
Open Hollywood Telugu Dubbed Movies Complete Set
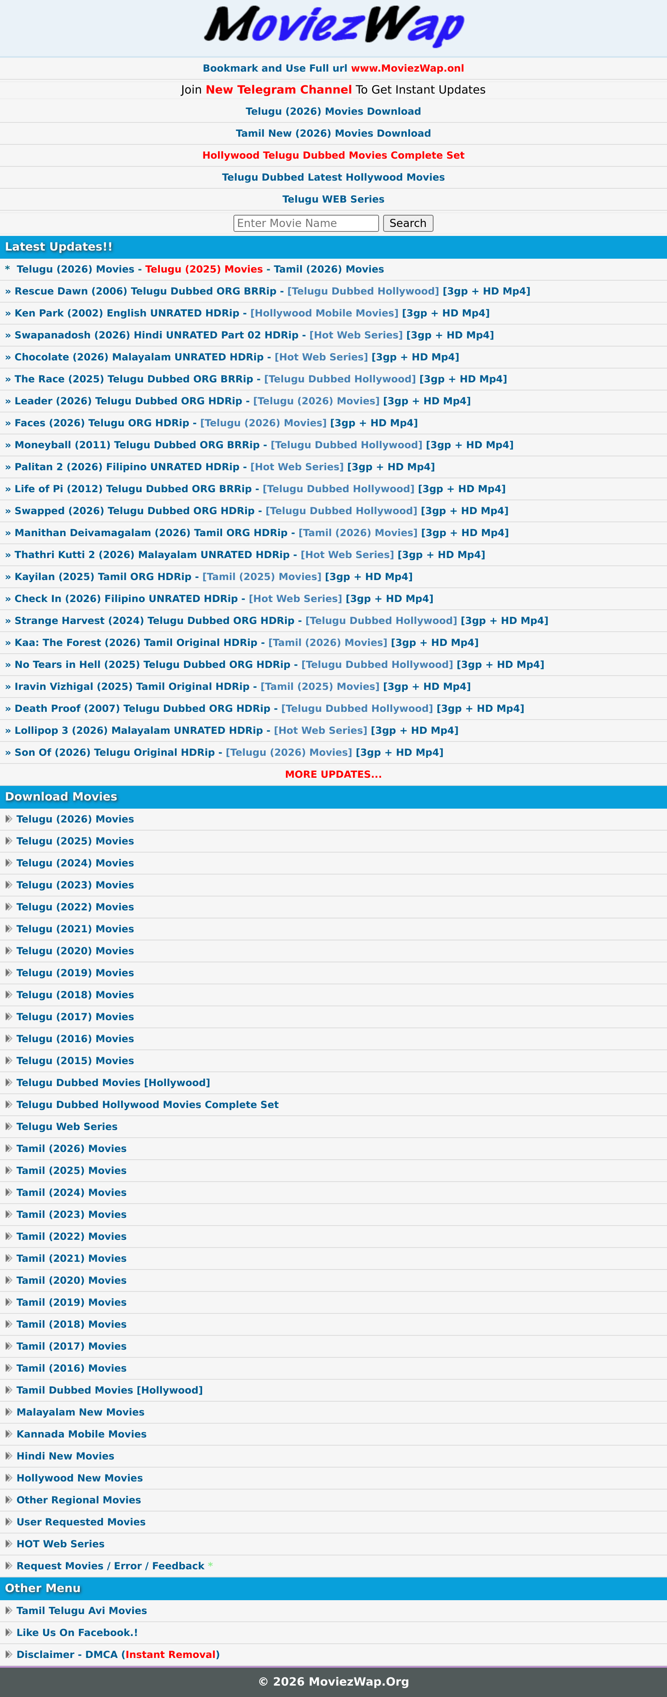(x=333, y=155)
